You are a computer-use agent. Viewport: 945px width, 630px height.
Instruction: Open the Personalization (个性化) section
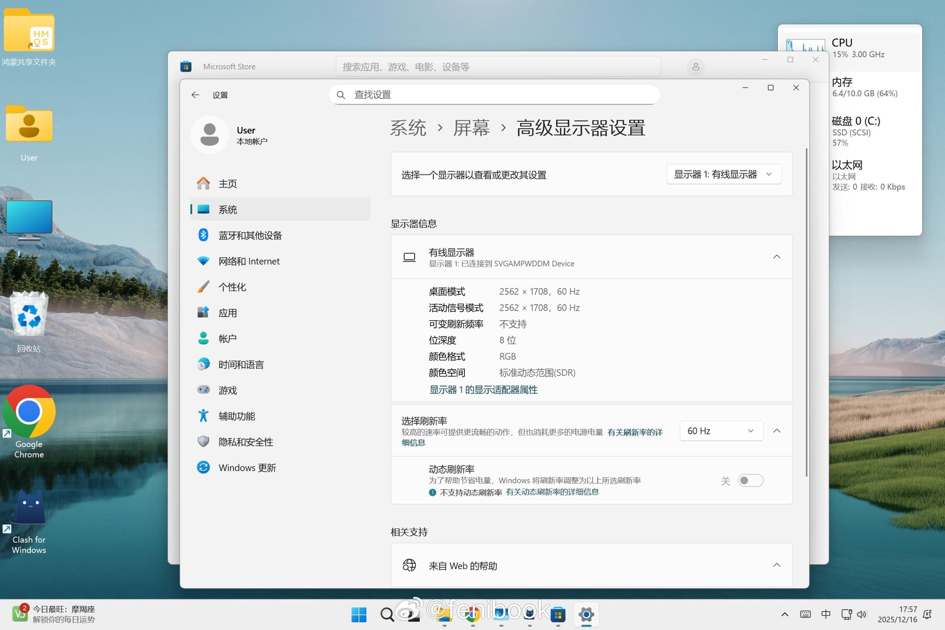coord(232,287)
